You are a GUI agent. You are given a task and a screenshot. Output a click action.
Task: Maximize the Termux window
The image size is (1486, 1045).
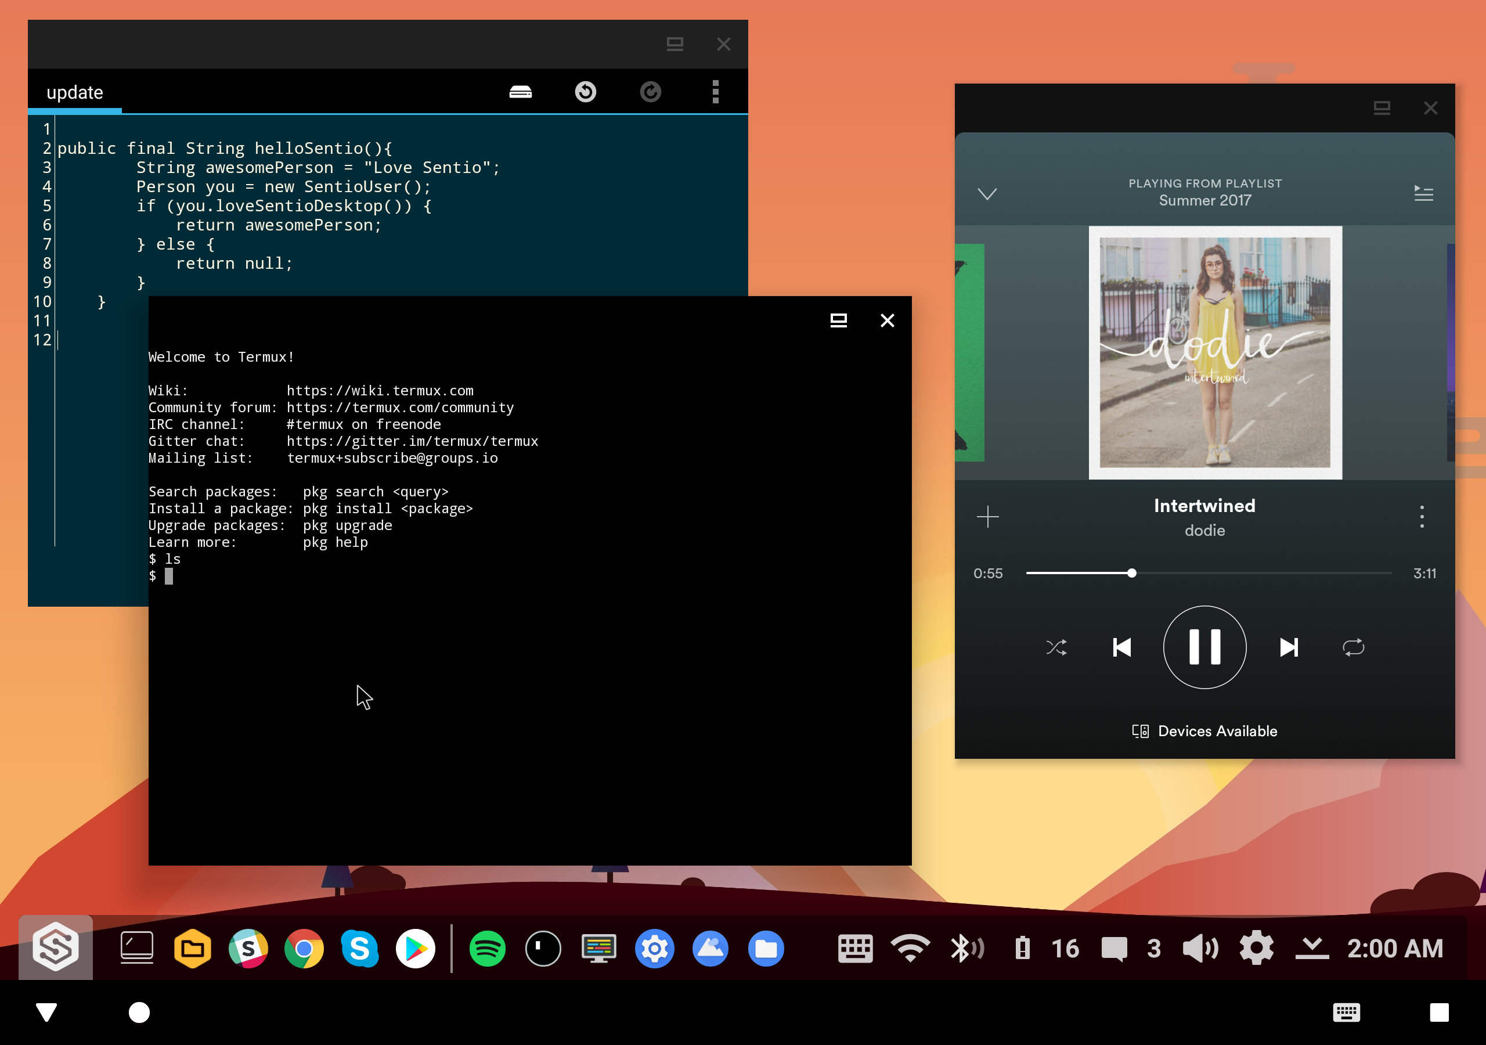coord(838,320)
